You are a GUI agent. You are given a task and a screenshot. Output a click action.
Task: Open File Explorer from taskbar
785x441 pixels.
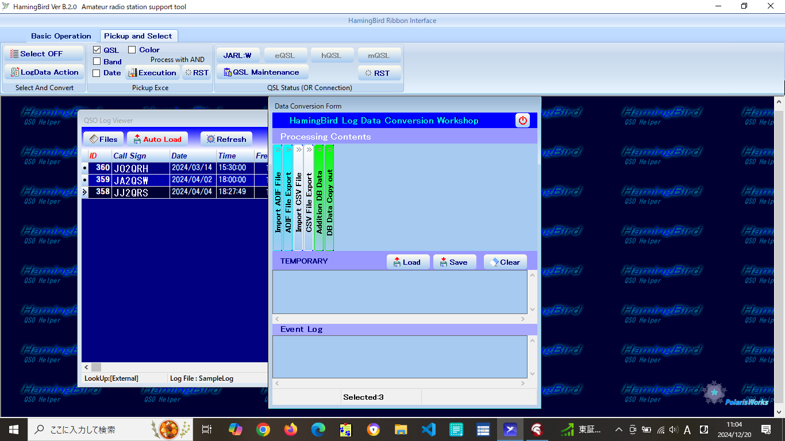(x=401, y=429)
